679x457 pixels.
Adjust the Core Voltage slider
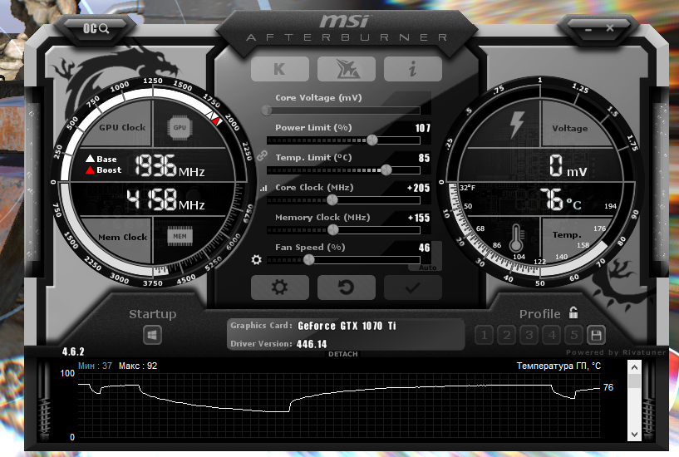(342, 111)
